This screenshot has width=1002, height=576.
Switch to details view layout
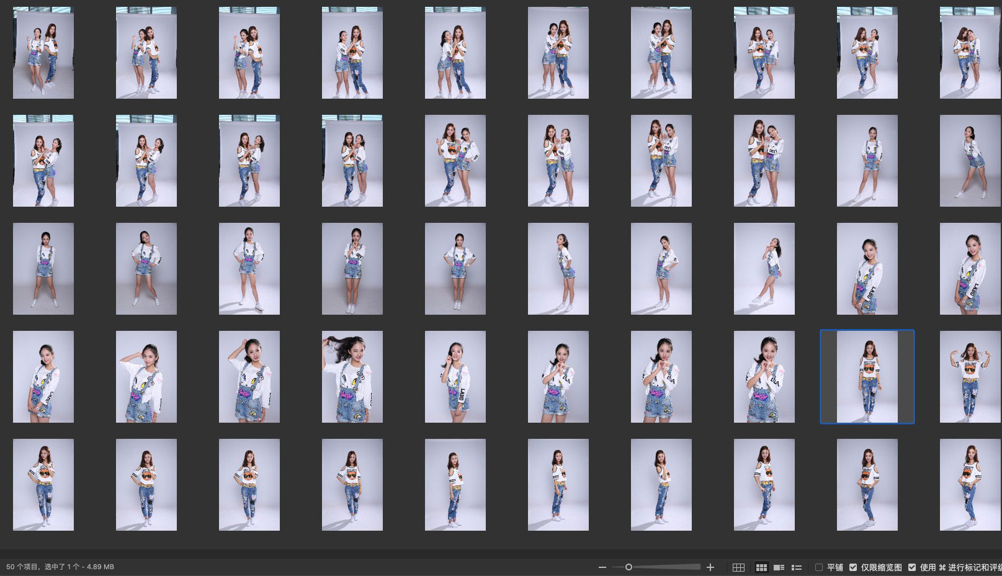779,567
